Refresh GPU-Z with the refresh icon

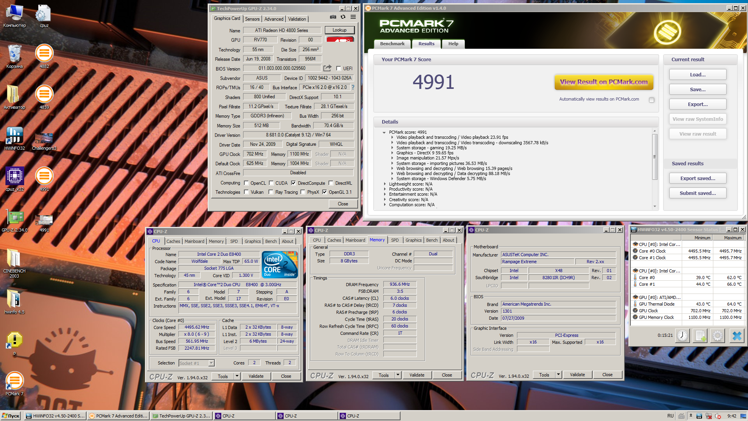click(x=343, y=17)
